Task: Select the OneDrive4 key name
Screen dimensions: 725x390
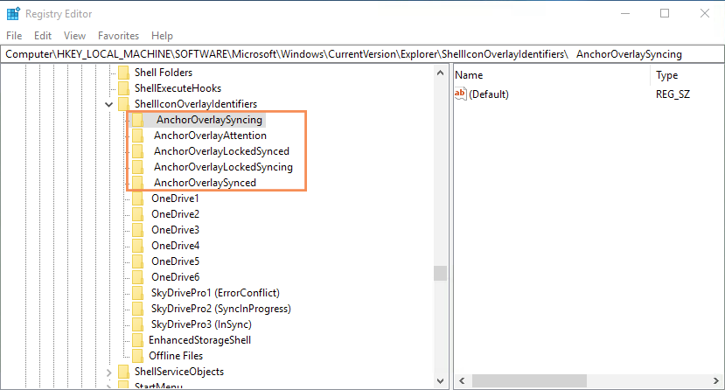Action: click(175, 246)
